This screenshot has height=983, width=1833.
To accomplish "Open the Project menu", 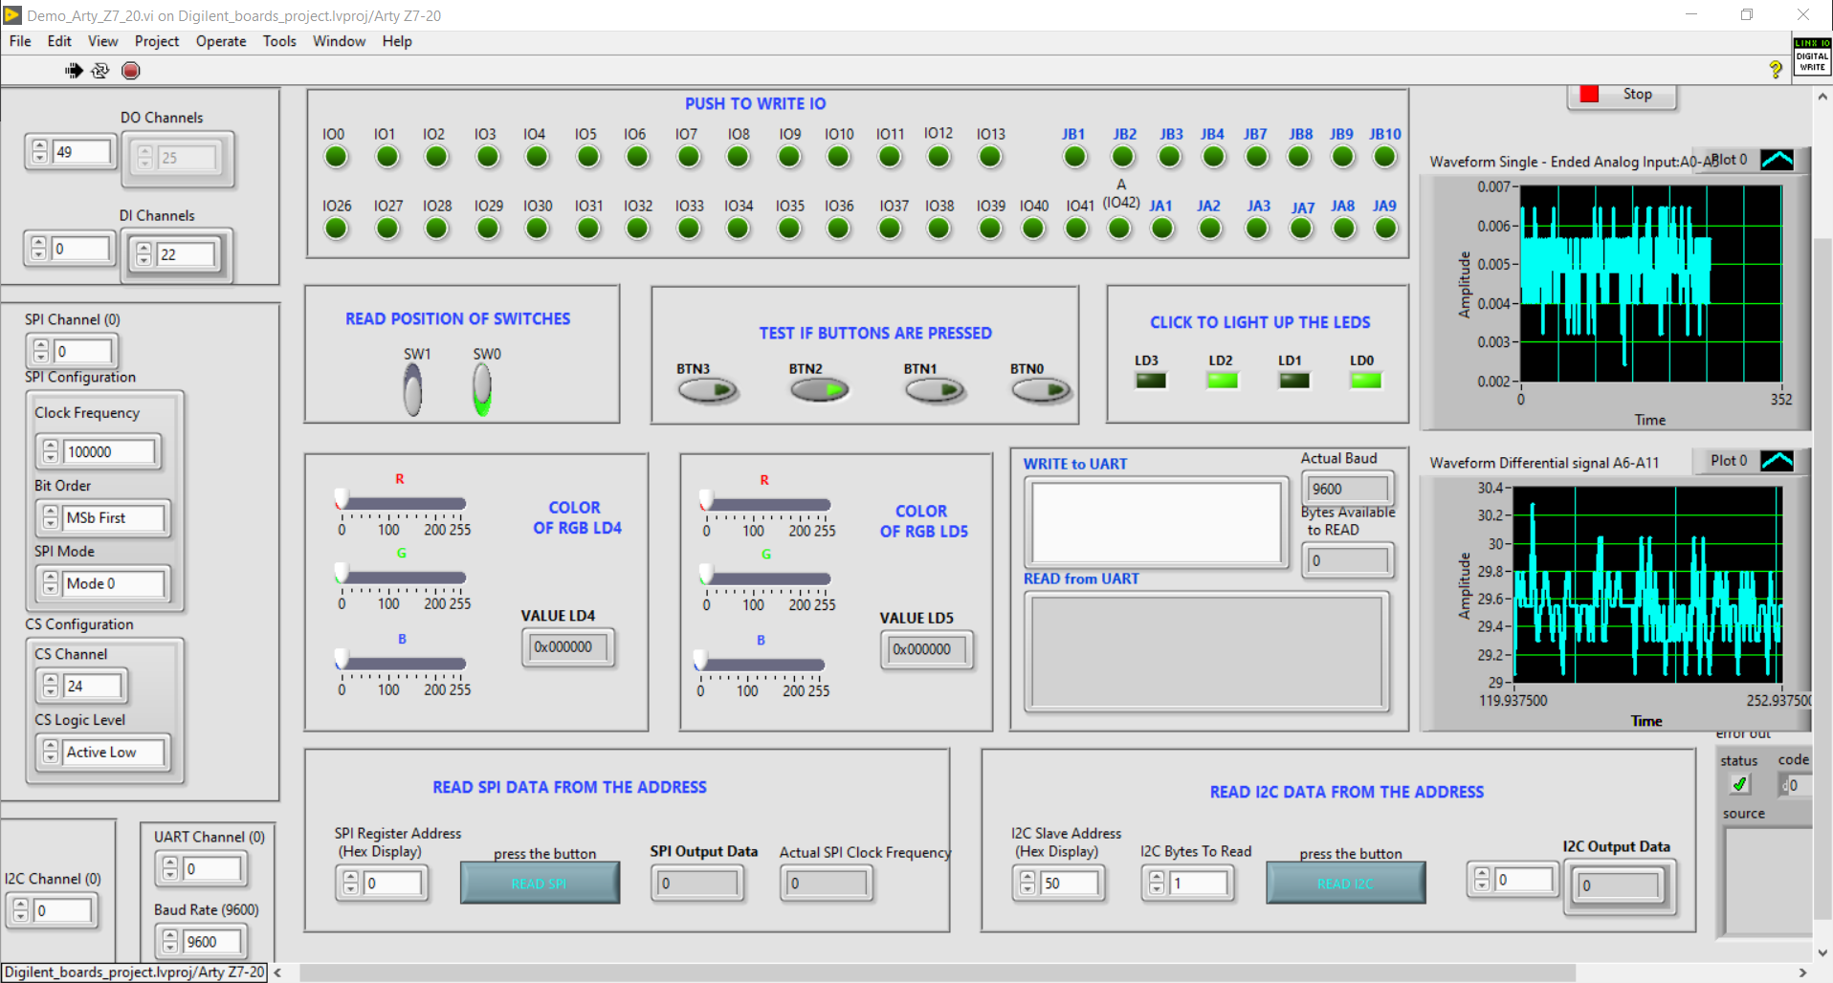I will click(x=157, y=41).
